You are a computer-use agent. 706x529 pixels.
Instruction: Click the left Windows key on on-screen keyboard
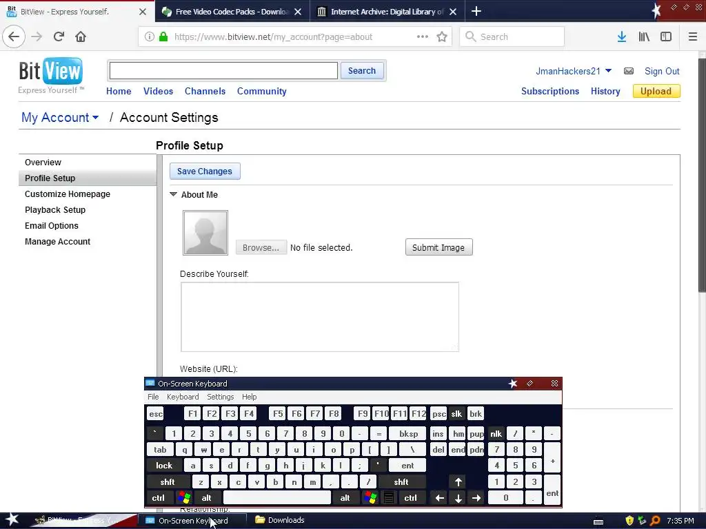click(x=183, y=497)
